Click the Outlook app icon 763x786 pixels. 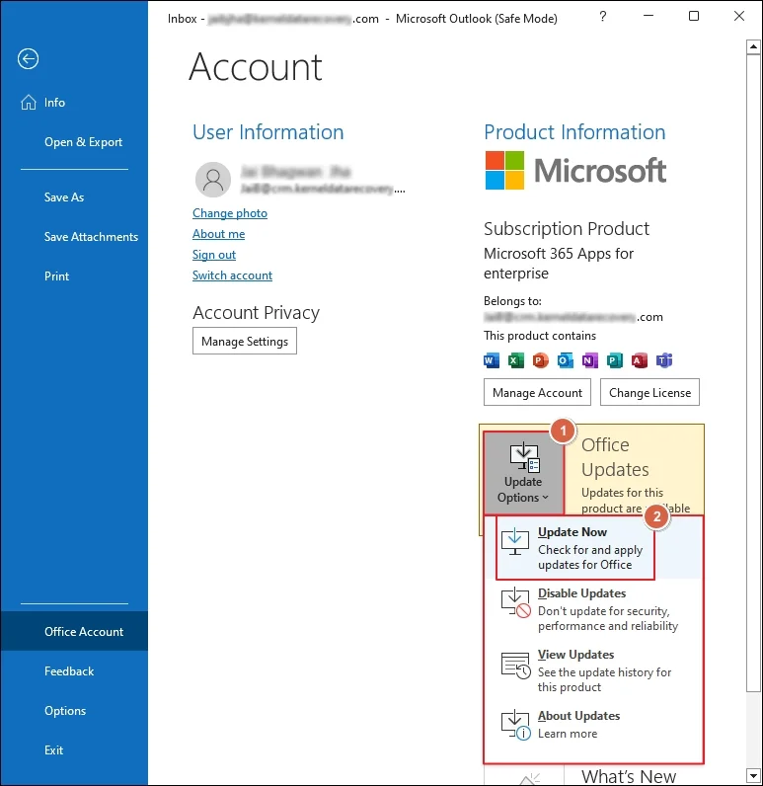coord(566,360)
